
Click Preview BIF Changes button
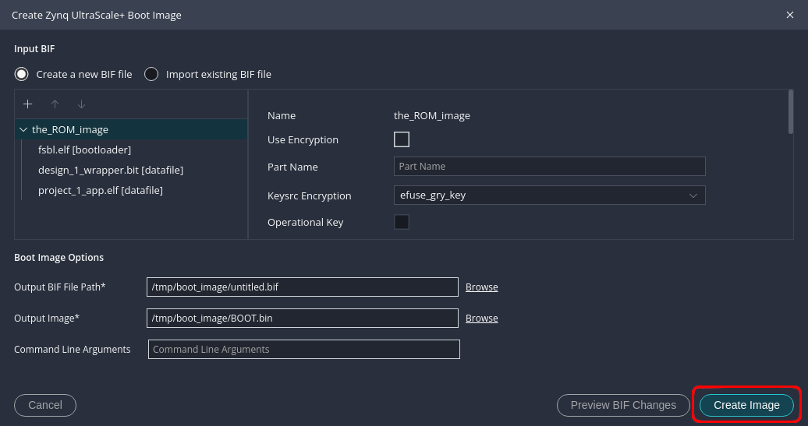623,405
